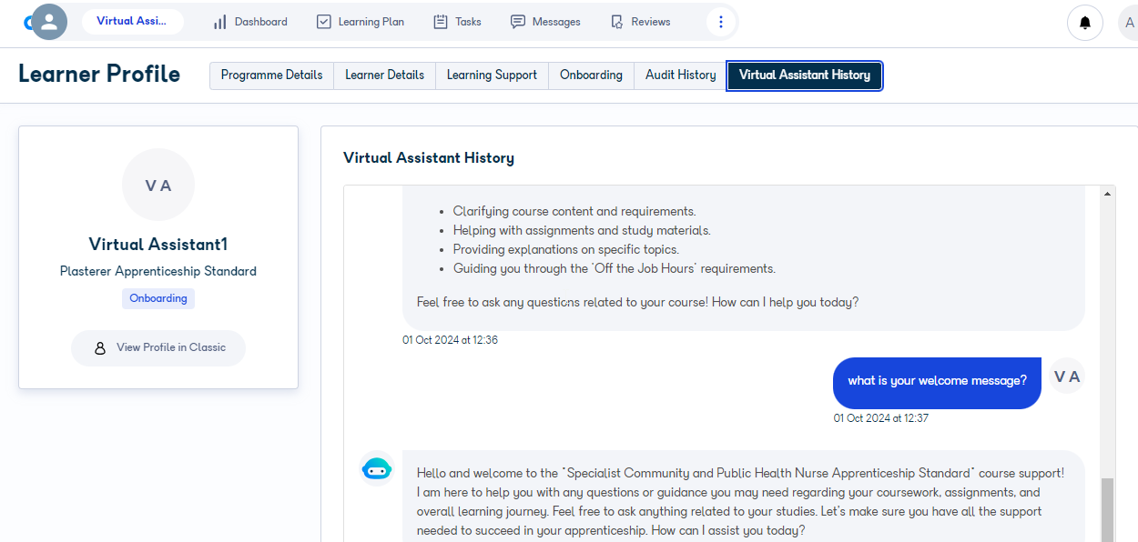Click the Virtual Assistant History heading
This screenshot has height=542, width=1138.
coord(429,158)
